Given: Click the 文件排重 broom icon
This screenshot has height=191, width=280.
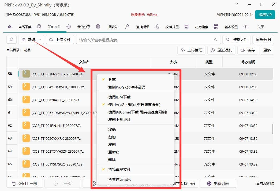Looking at the screenshot, I should (157, 27).
